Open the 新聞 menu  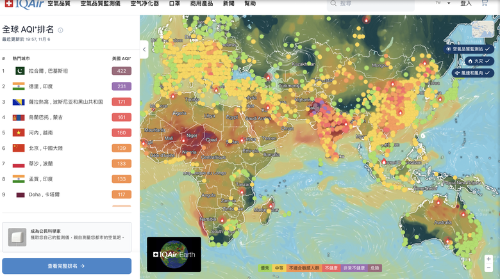pyautogui.click(x=229, y=3)
